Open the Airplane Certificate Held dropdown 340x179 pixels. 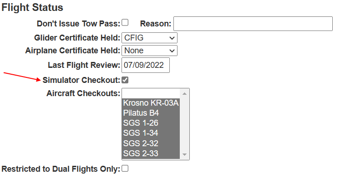(149, 51)
